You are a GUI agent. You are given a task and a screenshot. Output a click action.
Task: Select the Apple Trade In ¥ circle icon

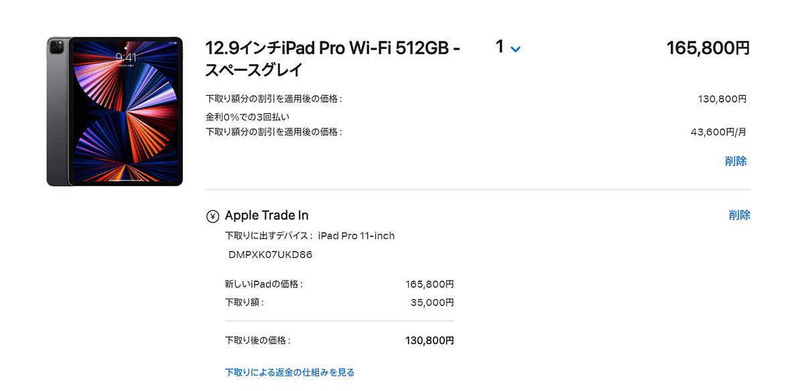(x=212, y=216)
